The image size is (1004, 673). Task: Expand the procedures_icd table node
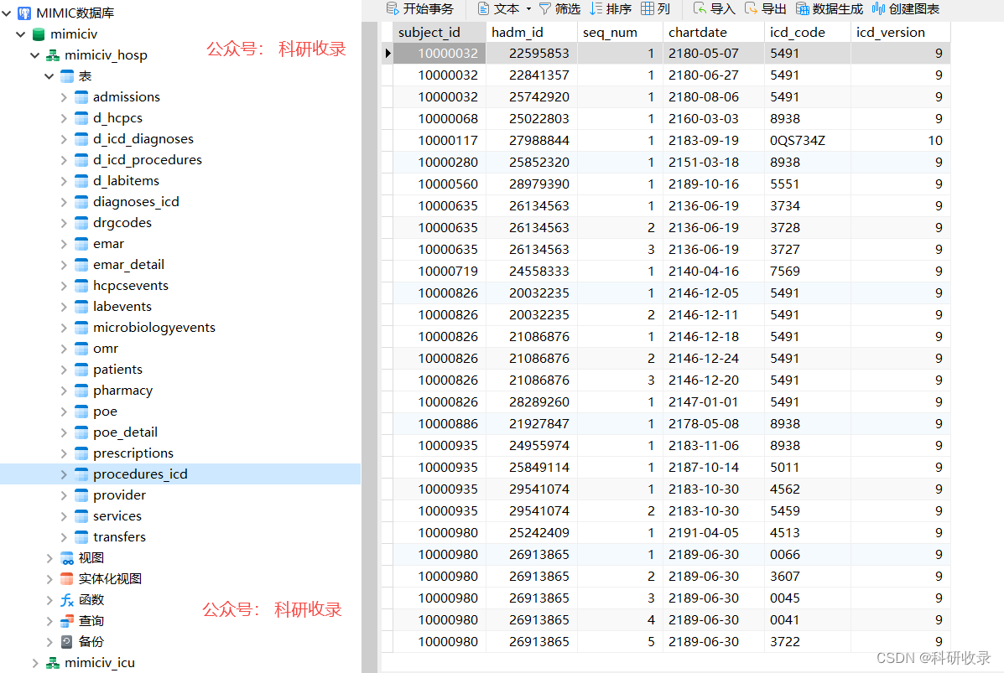(x=64, y=474)
